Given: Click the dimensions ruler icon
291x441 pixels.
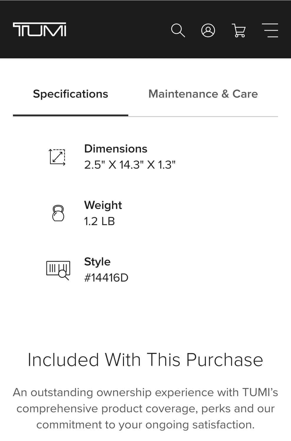Looking at the screenshot, I should (x=57, y=157).
